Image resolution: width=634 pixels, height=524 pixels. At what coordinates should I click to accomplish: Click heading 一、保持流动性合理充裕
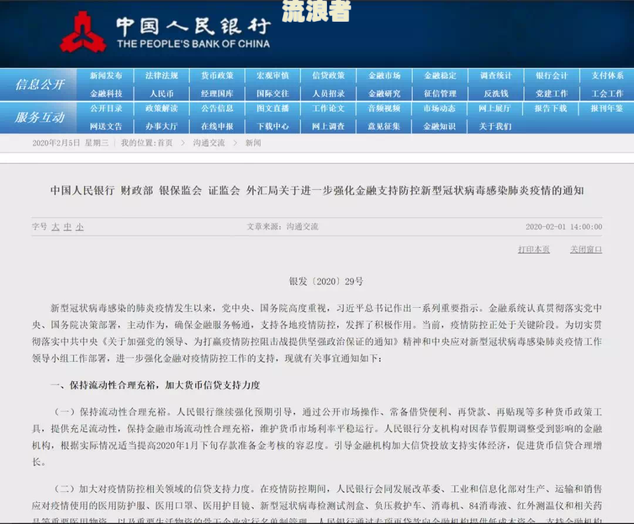click(155, 385)
